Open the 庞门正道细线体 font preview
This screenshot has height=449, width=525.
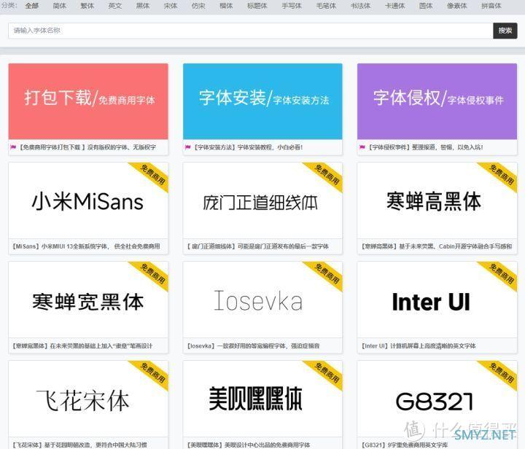(x=261, y=202)
